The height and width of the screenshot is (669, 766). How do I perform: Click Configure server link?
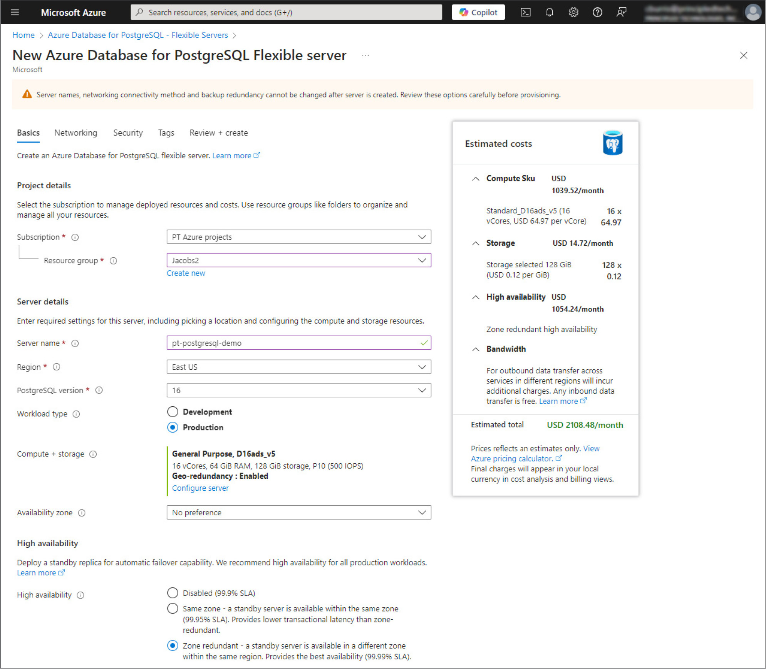(200, 488)
